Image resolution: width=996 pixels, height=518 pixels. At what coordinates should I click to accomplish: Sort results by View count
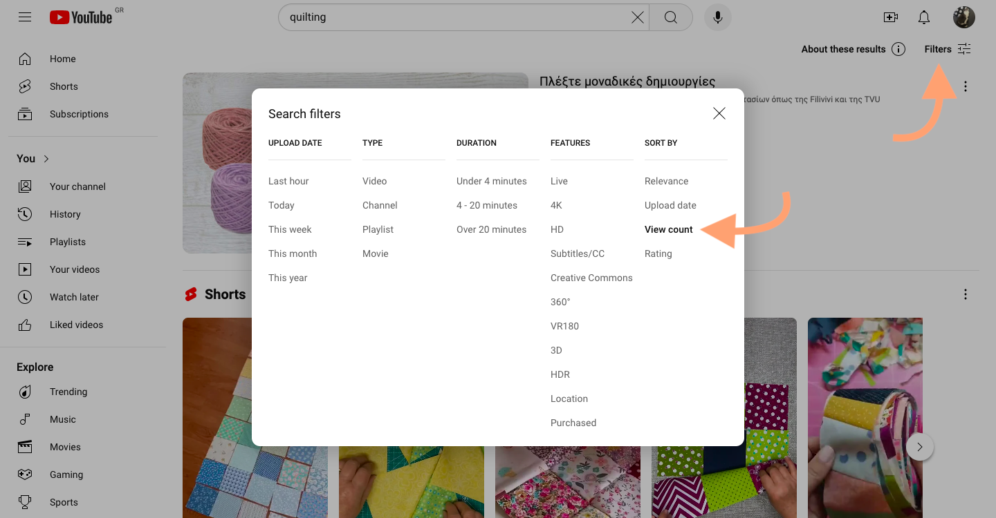point(668,229)
